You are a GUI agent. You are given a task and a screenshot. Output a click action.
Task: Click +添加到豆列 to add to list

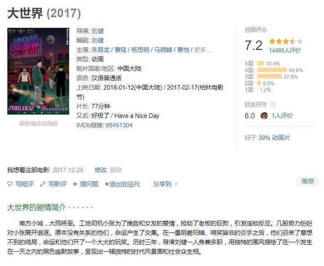[122, 184]
